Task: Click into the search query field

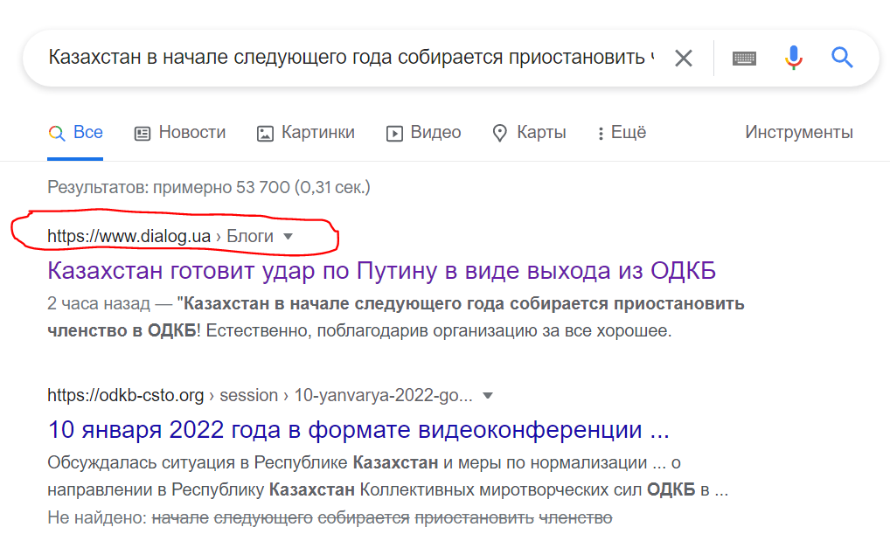Action: tap(351, 58)
